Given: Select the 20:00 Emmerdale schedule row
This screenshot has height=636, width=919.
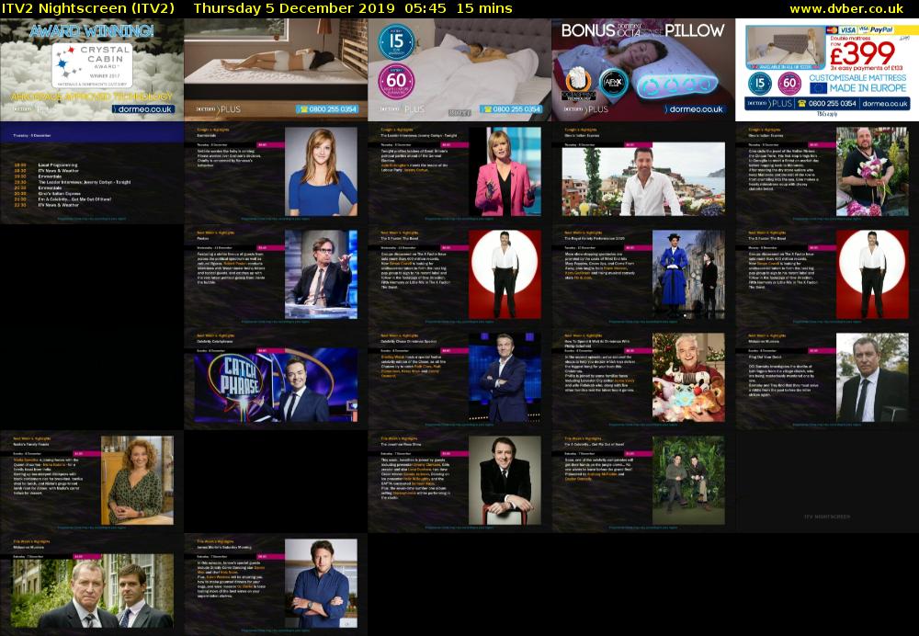Looking at the screenshot, I should [37, 188].
